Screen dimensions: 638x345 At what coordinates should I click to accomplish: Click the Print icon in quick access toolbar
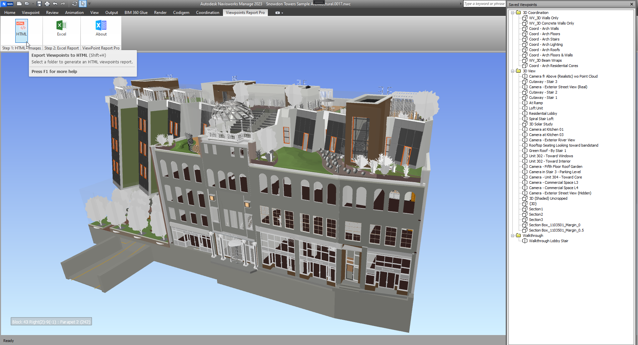click(x=47, y=4)
